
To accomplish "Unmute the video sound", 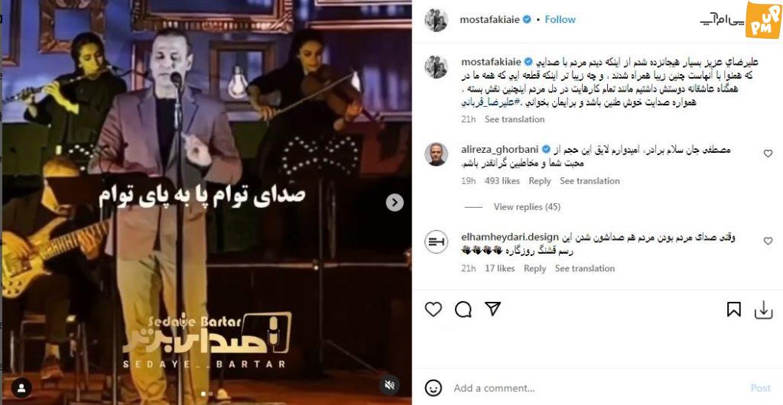I will (390, 384).
